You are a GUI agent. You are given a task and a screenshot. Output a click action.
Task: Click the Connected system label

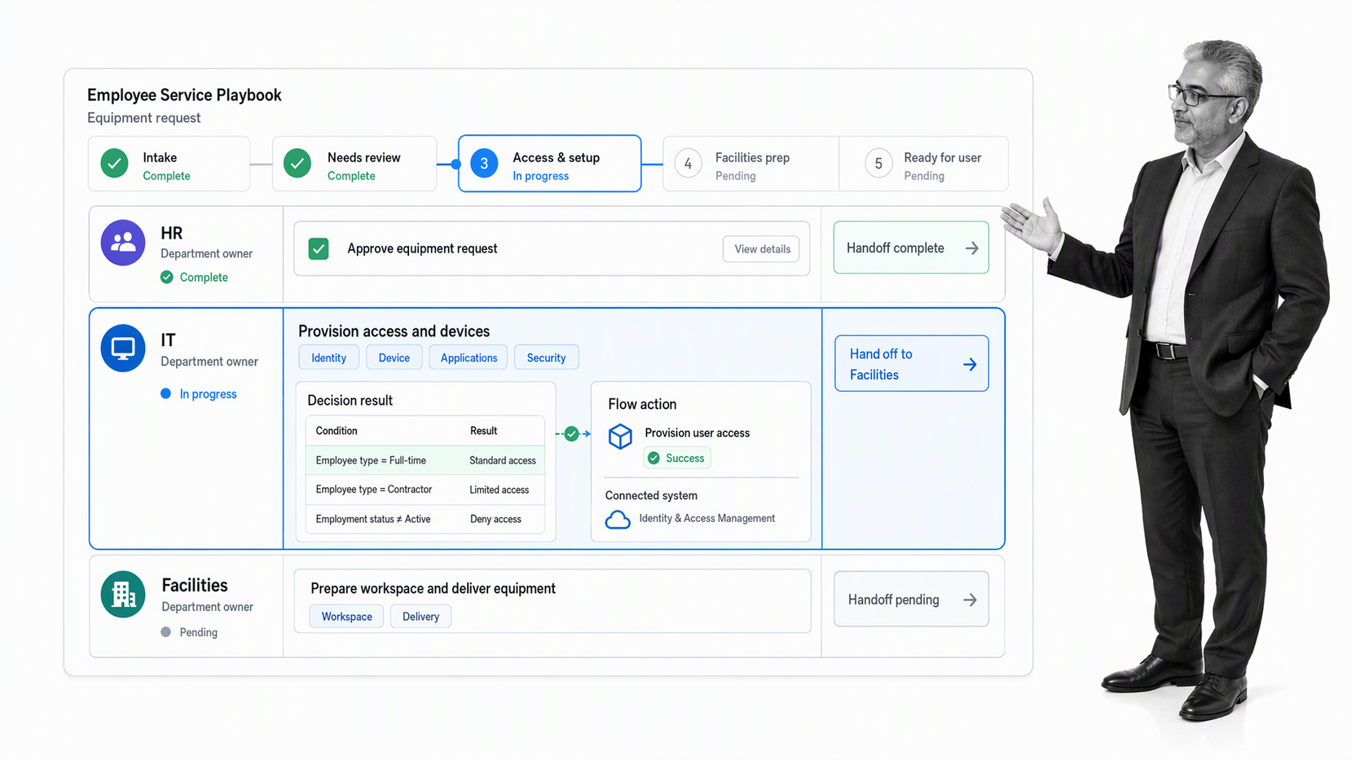pyautogui.click(x=651, y=495)
